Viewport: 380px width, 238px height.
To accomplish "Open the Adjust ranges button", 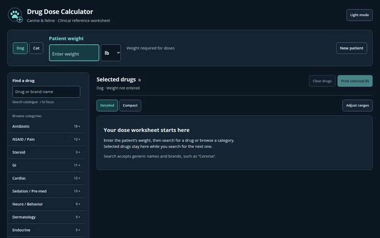I will (358, 105).
